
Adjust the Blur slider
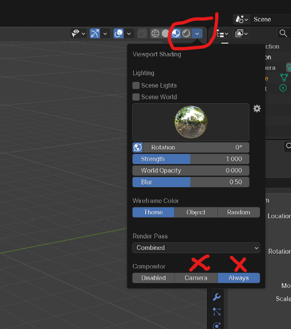(191, 182)
